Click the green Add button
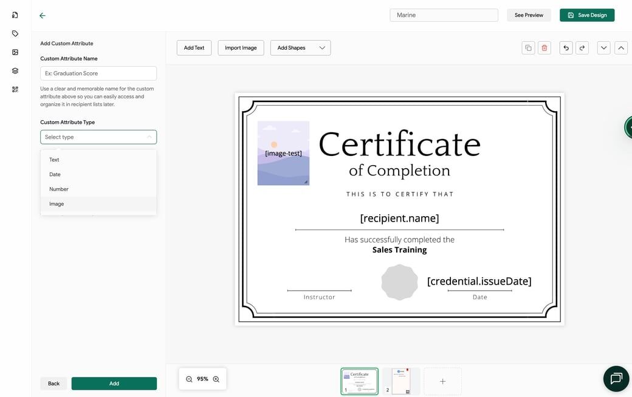The height and width of the screenshot is (397, 632). coord(114,383)
